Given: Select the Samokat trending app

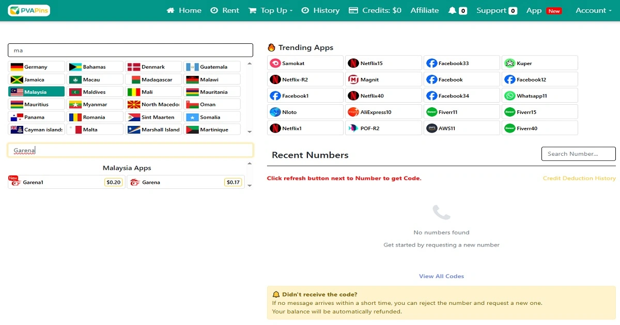Looking at the screenshot, I should [x=305, y=63].
